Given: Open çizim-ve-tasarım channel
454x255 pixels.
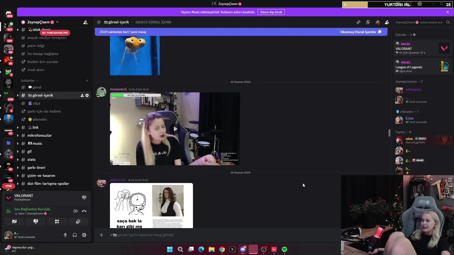Looking at the screenshot, I should (x=41, y=176).
